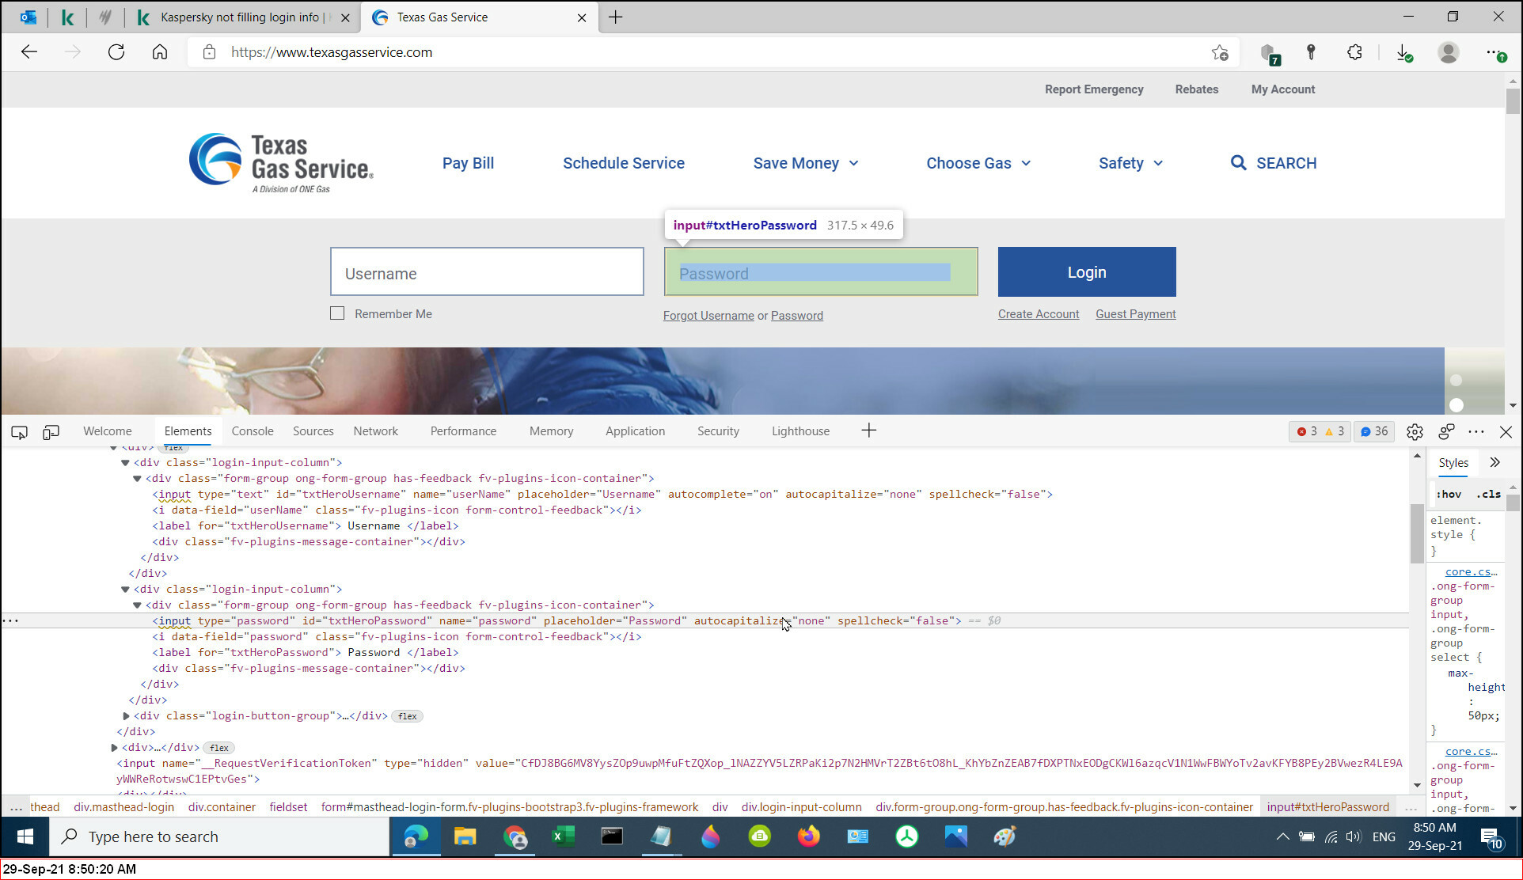Screen dimensions: 1523x880
Task: Switch to the Network tab
Action: click(375, 431)
